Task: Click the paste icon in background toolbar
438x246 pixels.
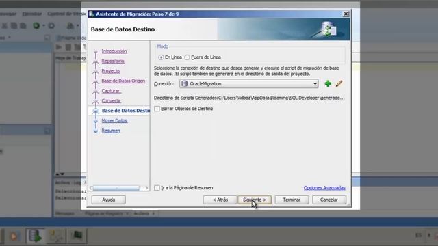Action: [x=23, y=26]
